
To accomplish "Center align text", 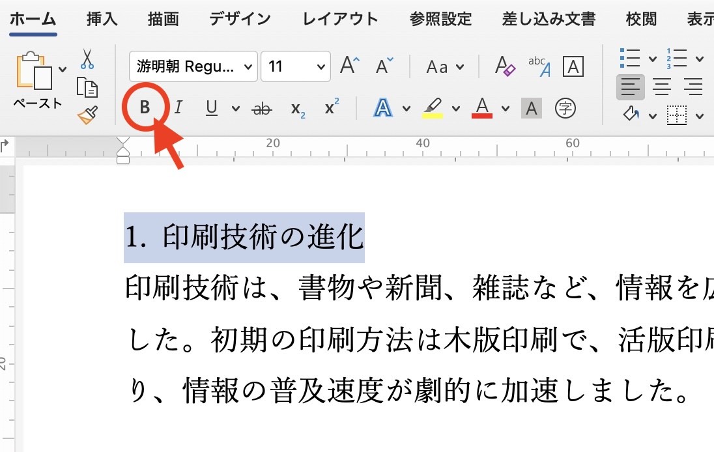I will pyautogui.click(x=662, y=87).
